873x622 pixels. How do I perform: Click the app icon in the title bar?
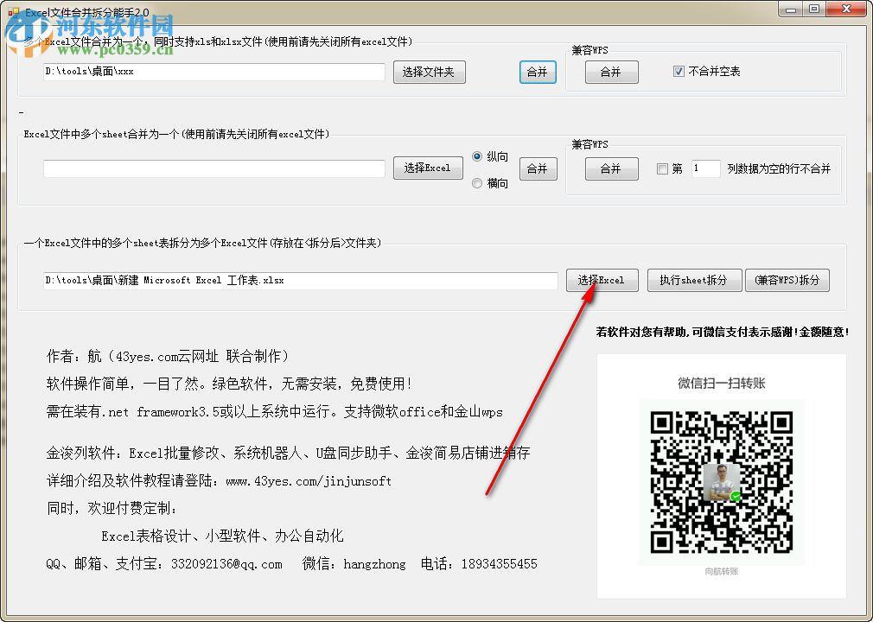click(x=14, y=11)
